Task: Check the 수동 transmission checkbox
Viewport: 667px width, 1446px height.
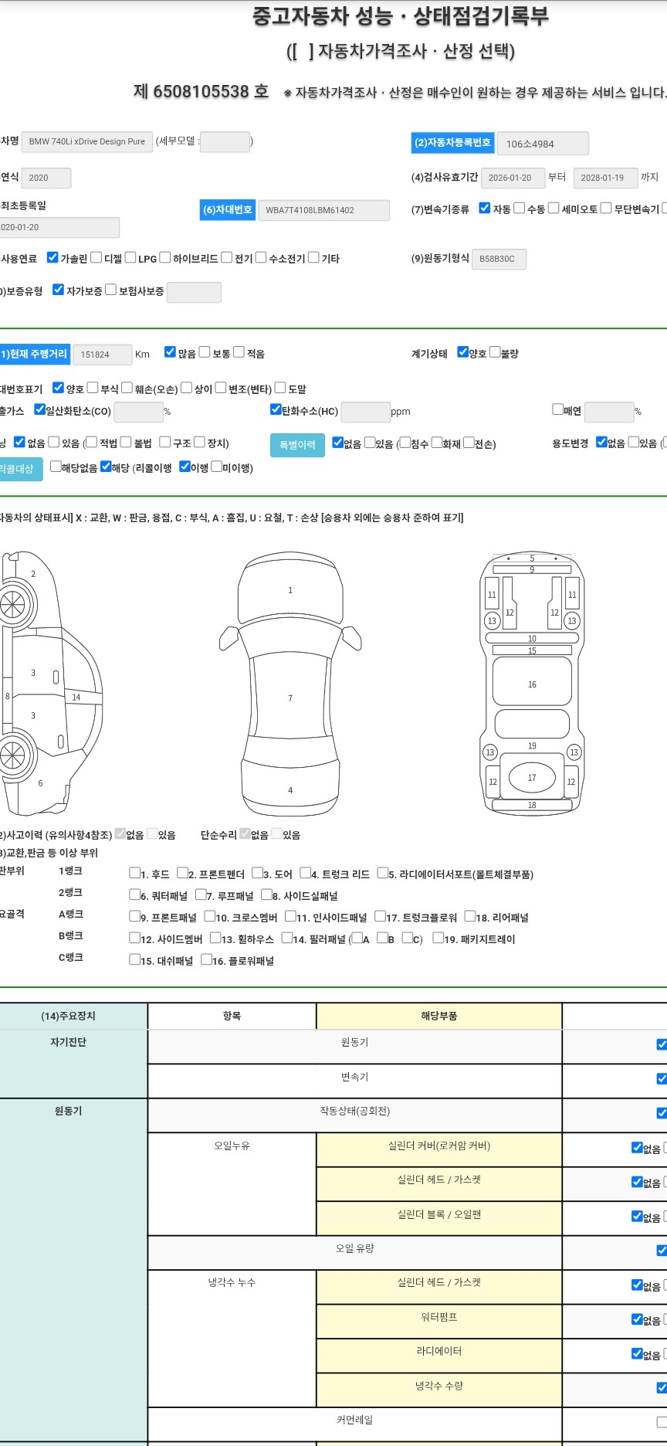Action: click(520, 208)
